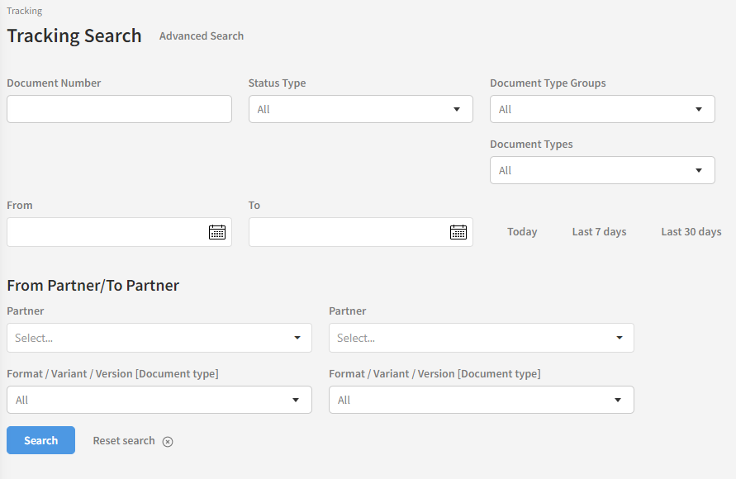Click the Tracking breadcrumb link

click(x=25, y=11)
